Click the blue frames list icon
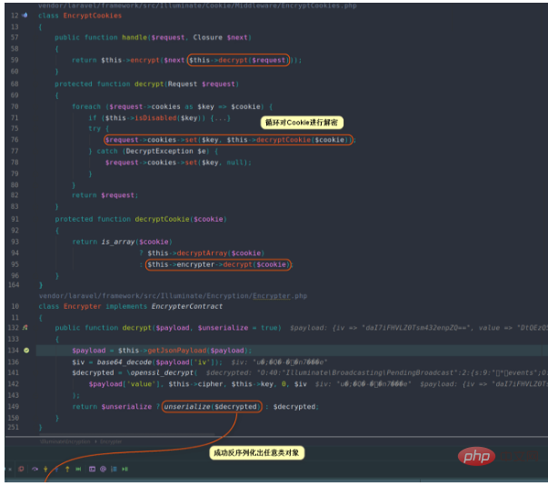Image resolution: width=548 pixels, height=486 pixels. tap(114, 469)
